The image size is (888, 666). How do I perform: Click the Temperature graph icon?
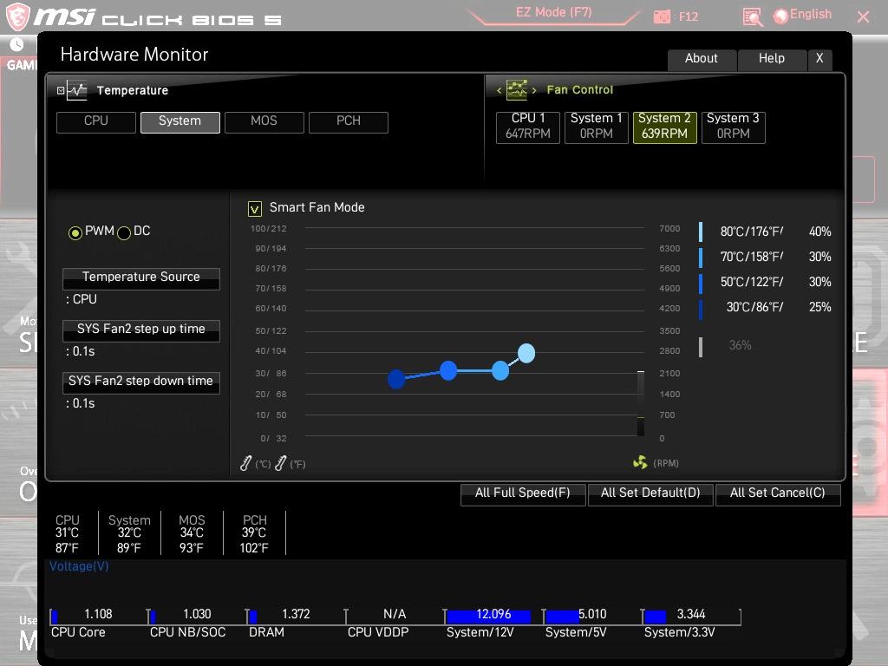[76, 90]
